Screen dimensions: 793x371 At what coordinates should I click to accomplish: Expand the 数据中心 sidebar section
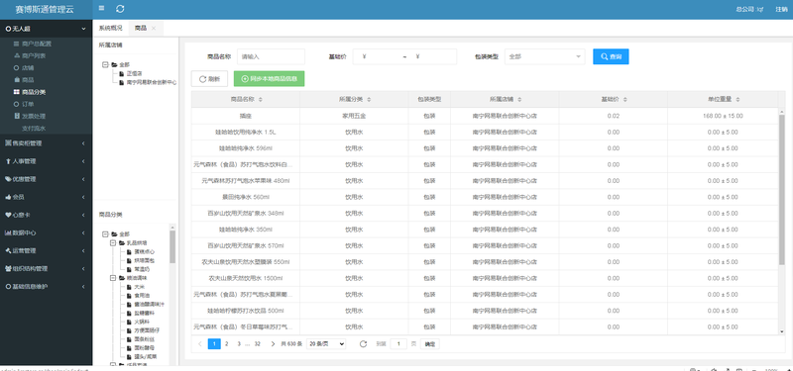46,232
